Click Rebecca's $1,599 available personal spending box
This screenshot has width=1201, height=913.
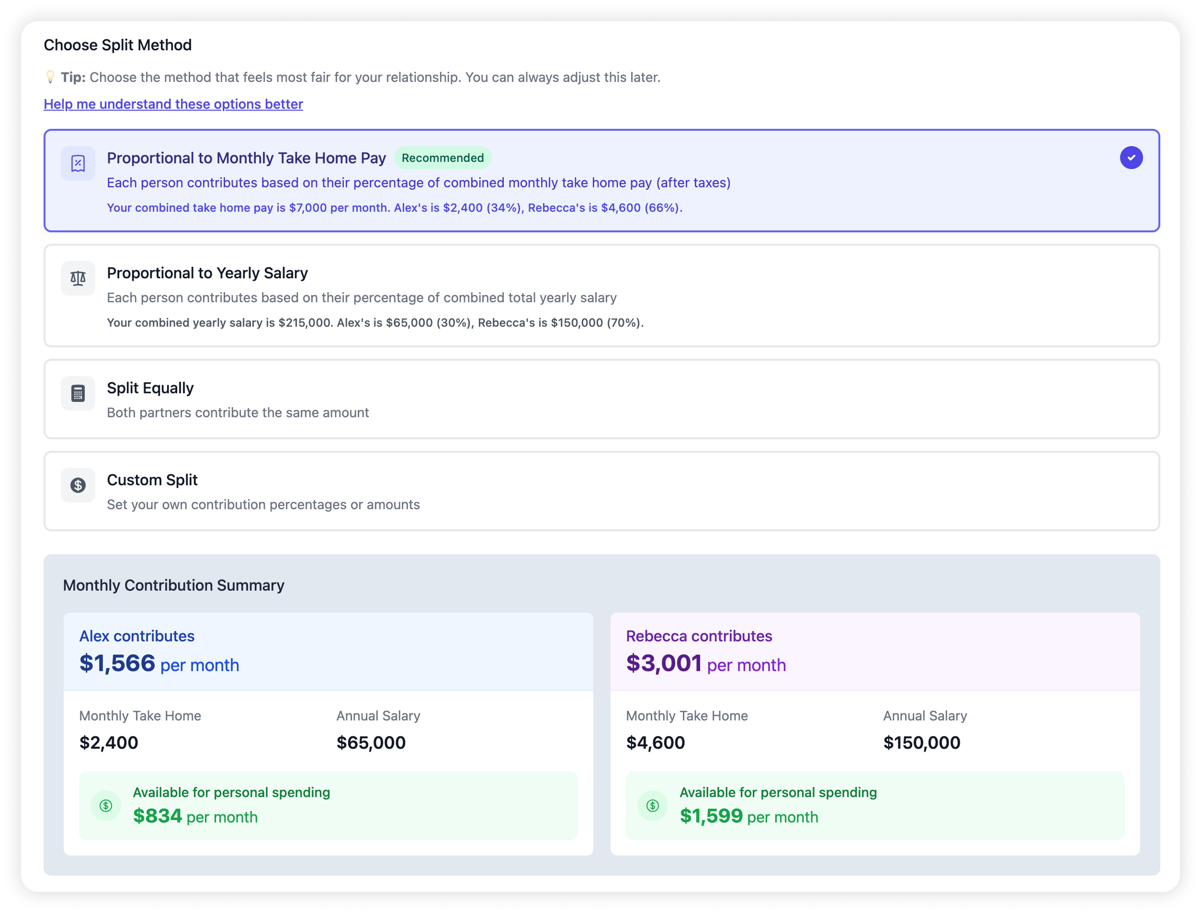(874, 805)
